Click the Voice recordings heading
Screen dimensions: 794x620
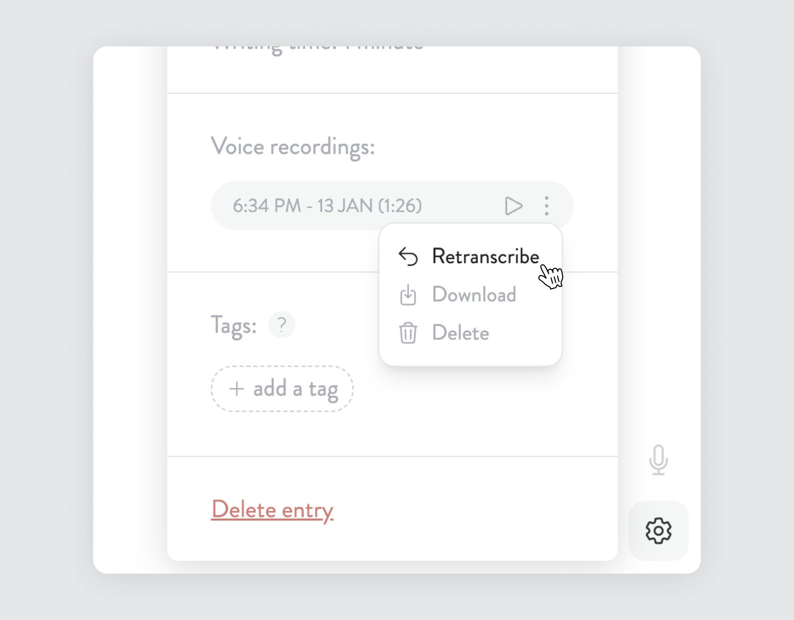293,147
